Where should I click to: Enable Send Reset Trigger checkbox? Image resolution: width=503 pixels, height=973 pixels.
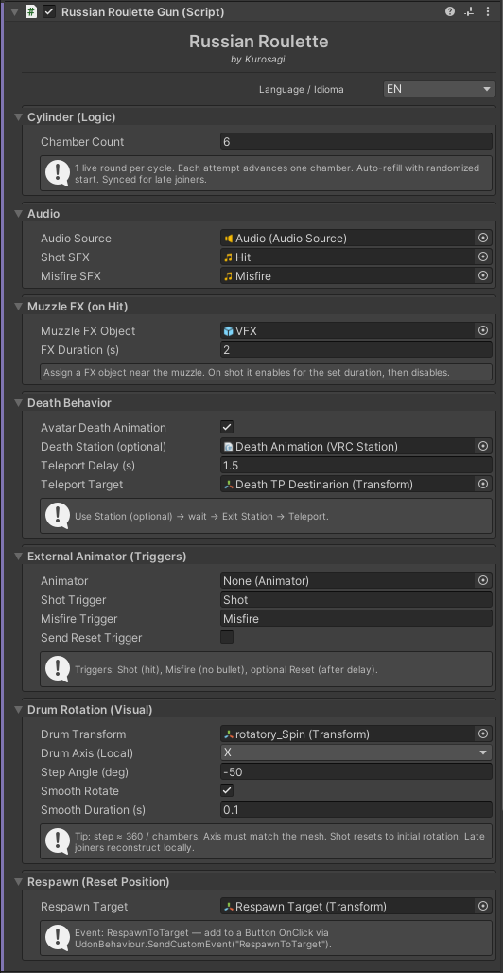click(227, 637)
